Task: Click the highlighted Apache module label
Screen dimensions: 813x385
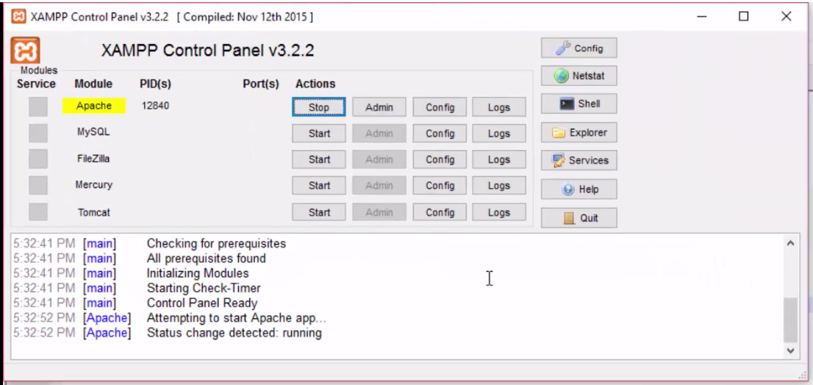Action: pos(94,106)
